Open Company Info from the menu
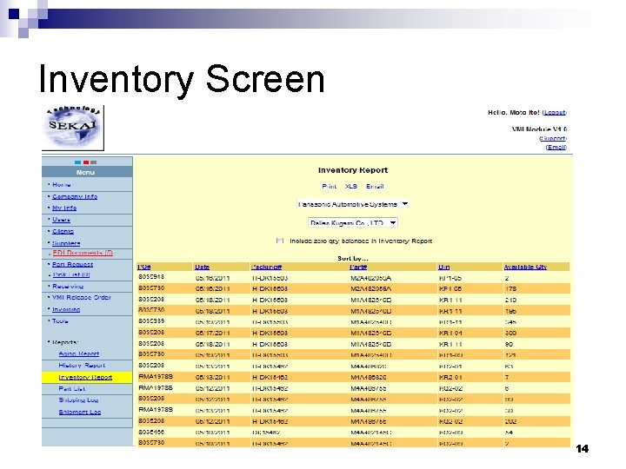This screenshot has width=626, height=469. click(x=75, y=196)
